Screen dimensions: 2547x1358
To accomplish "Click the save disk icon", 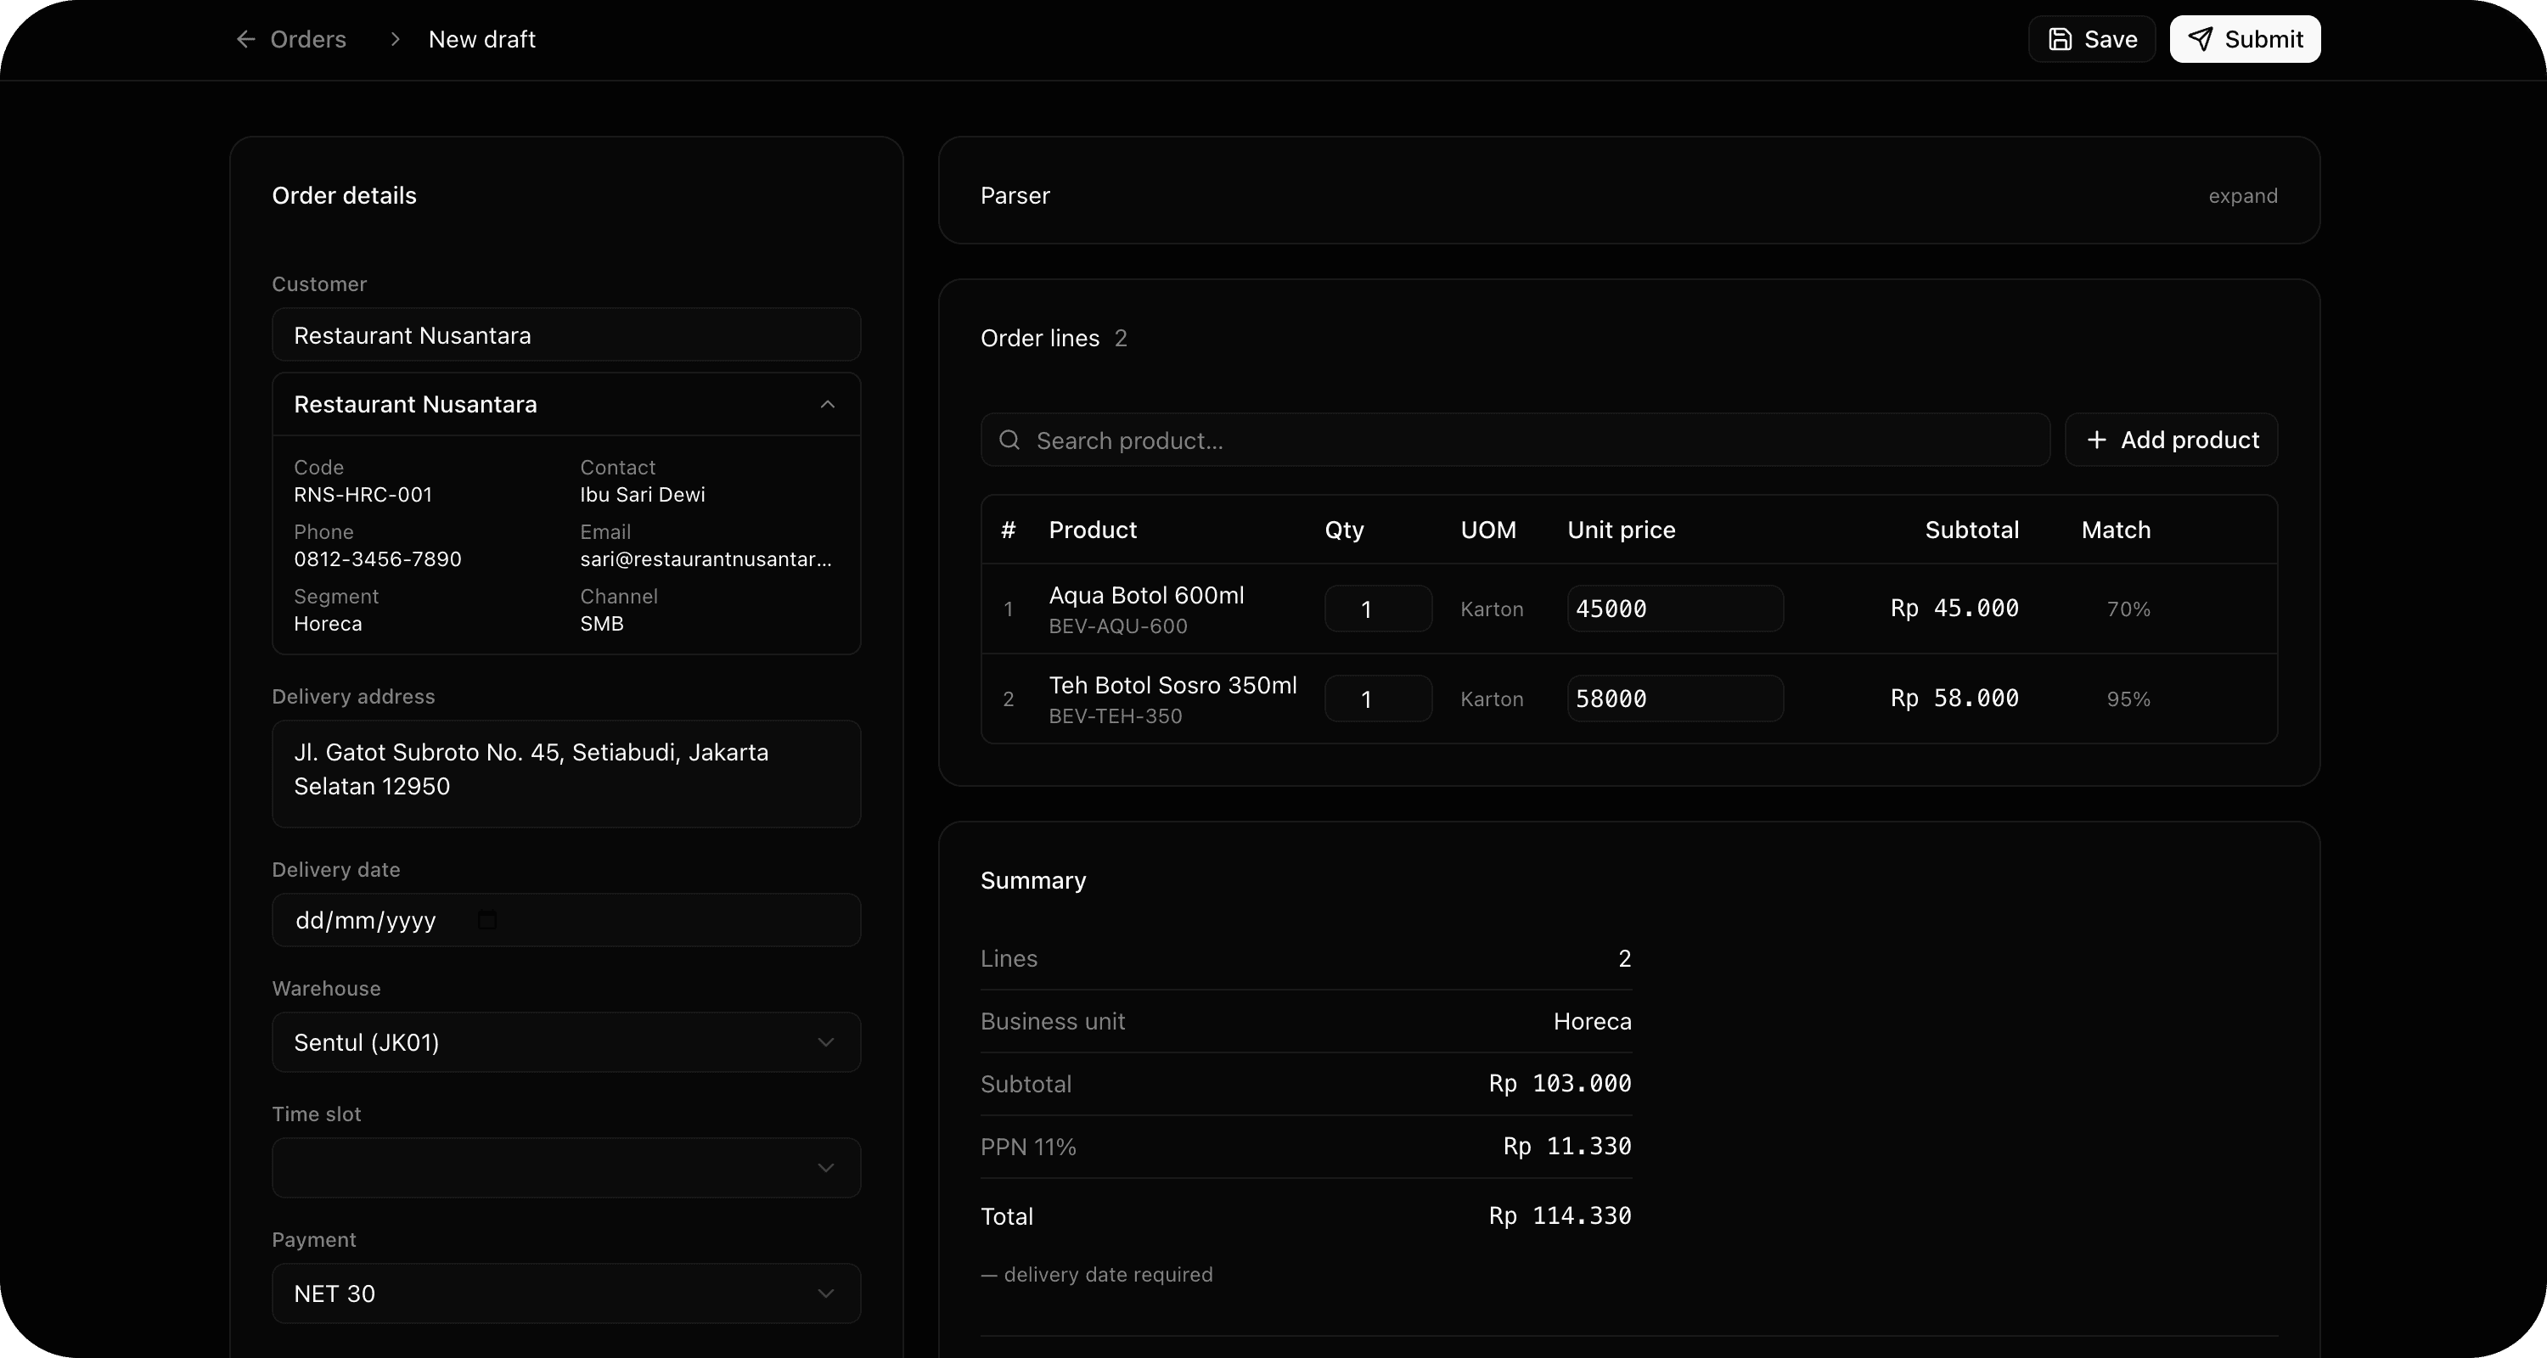I will coord(2060,40).
